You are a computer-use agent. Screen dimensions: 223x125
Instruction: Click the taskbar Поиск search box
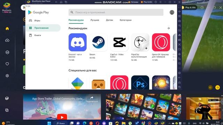61,123
